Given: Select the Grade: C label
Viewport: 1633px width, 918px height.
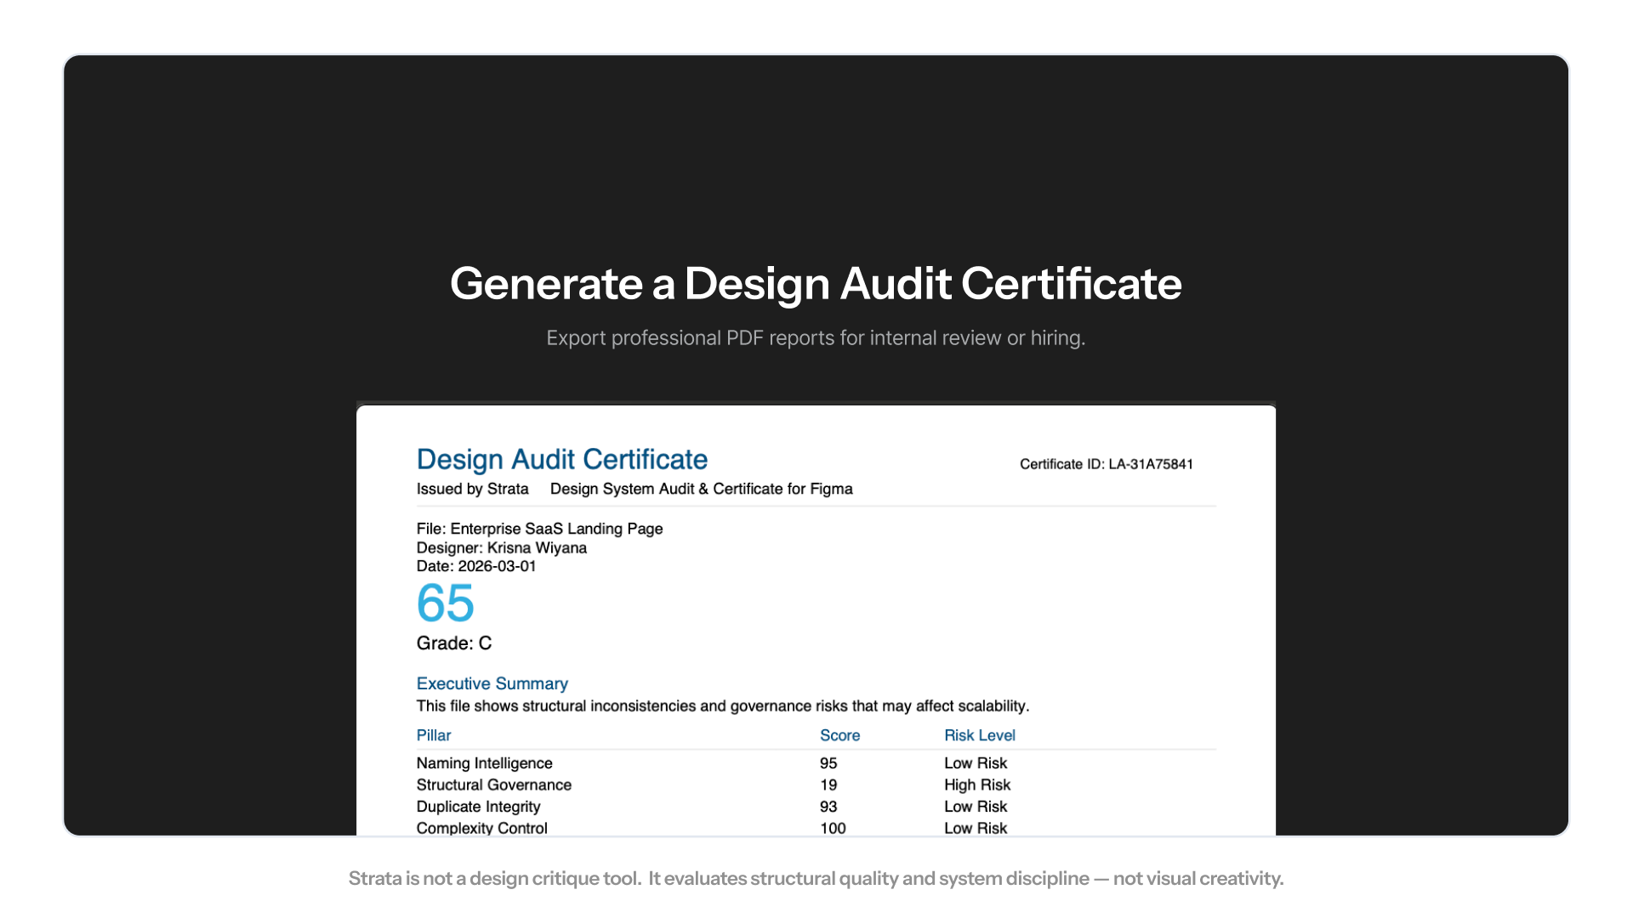Looking at the screenshot, I should pos(453,643).
